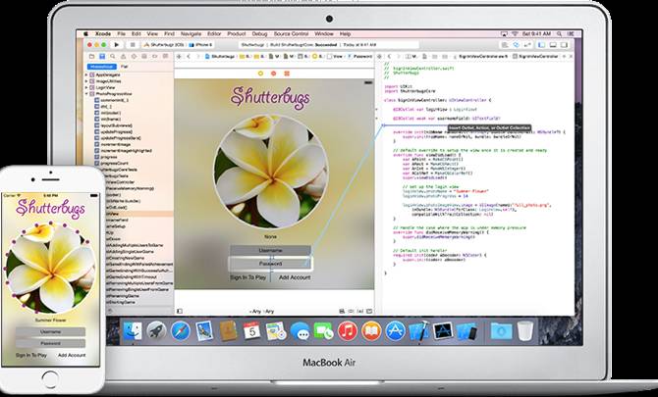Screen dimensions: 658x397
Task: Show the symbol navigator
Action: click(x=102, y=56)
